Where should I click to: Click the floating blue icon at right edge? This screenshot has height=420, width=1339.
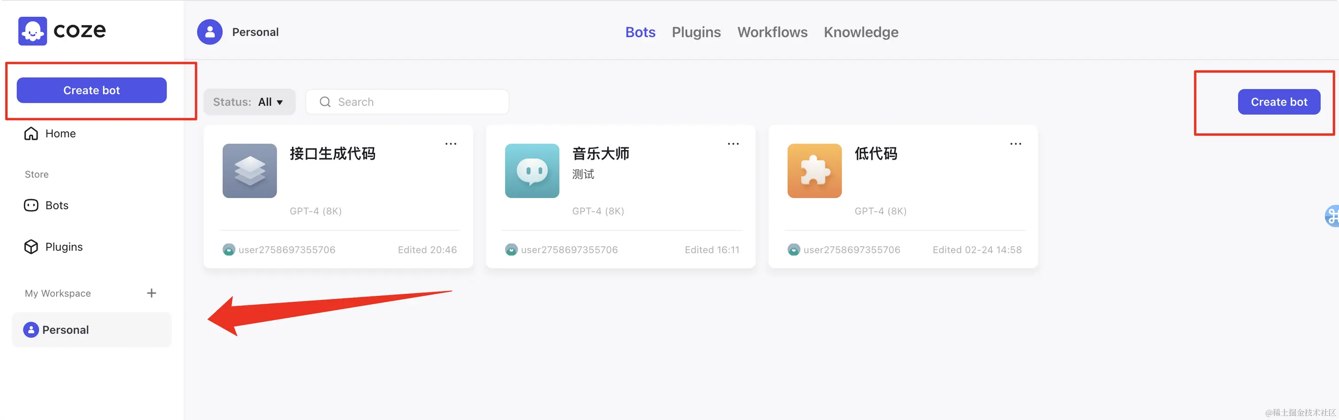pos(1332,216)
